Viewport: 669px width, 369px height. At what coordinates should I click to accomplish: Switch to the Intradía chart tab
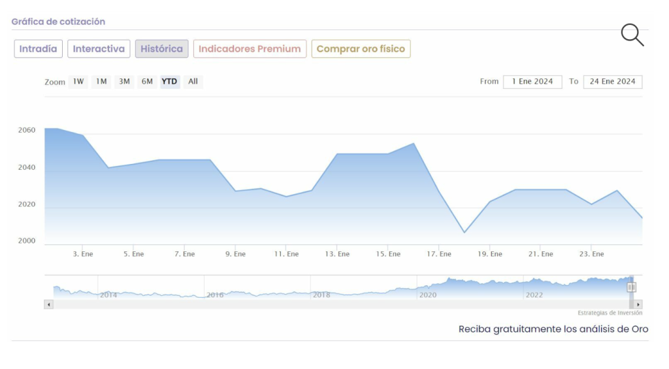(39, 49)
